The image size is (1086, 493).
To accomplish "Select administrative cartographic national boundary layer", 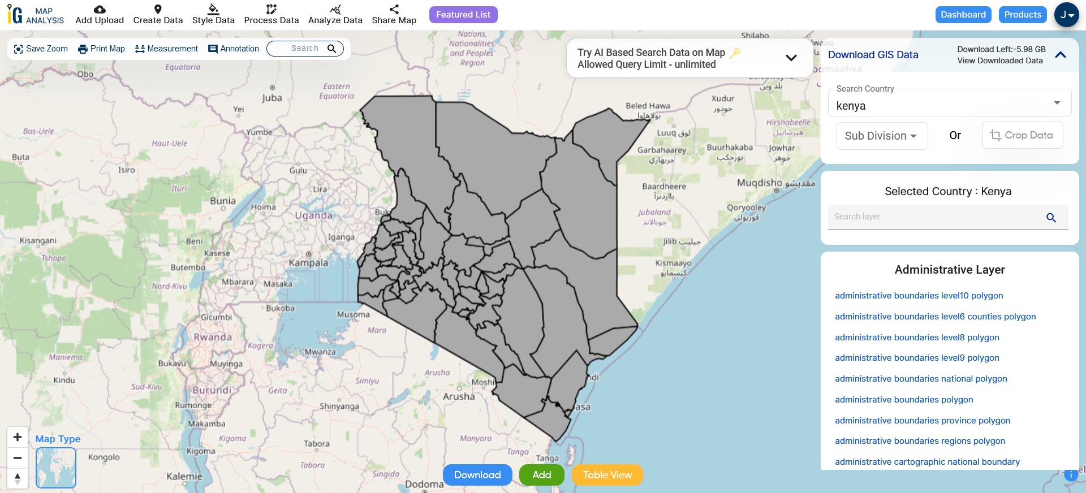I will [928, 462].
